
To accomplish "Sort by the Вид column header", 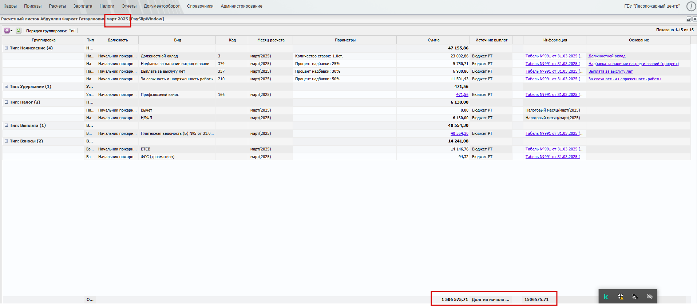I will [178, 40].
